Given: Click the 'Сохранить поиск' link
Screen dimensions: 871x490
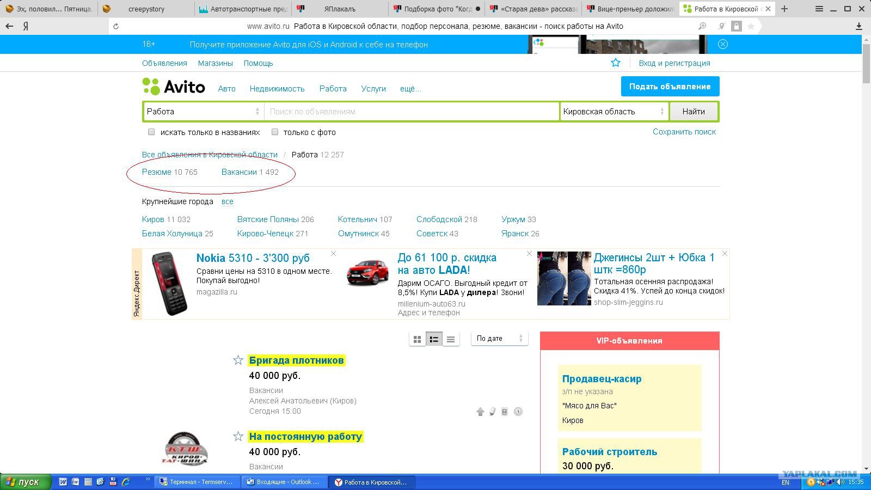Looking at the screenshot, I should [x=684, y=132].
